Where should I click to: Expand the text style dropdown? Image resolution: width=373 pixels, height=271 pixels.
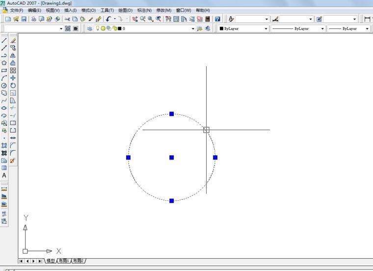tap(266, 19)
